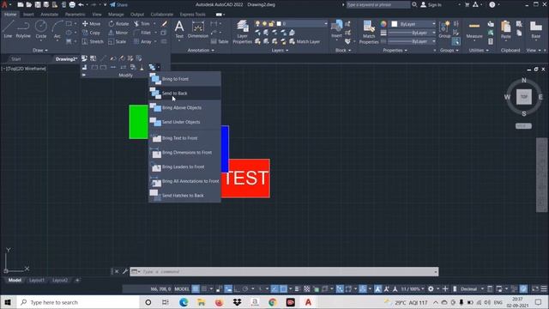Choose Bring Dimensions to Front
This screenshot has height=309, width=549.
[184, 153]
